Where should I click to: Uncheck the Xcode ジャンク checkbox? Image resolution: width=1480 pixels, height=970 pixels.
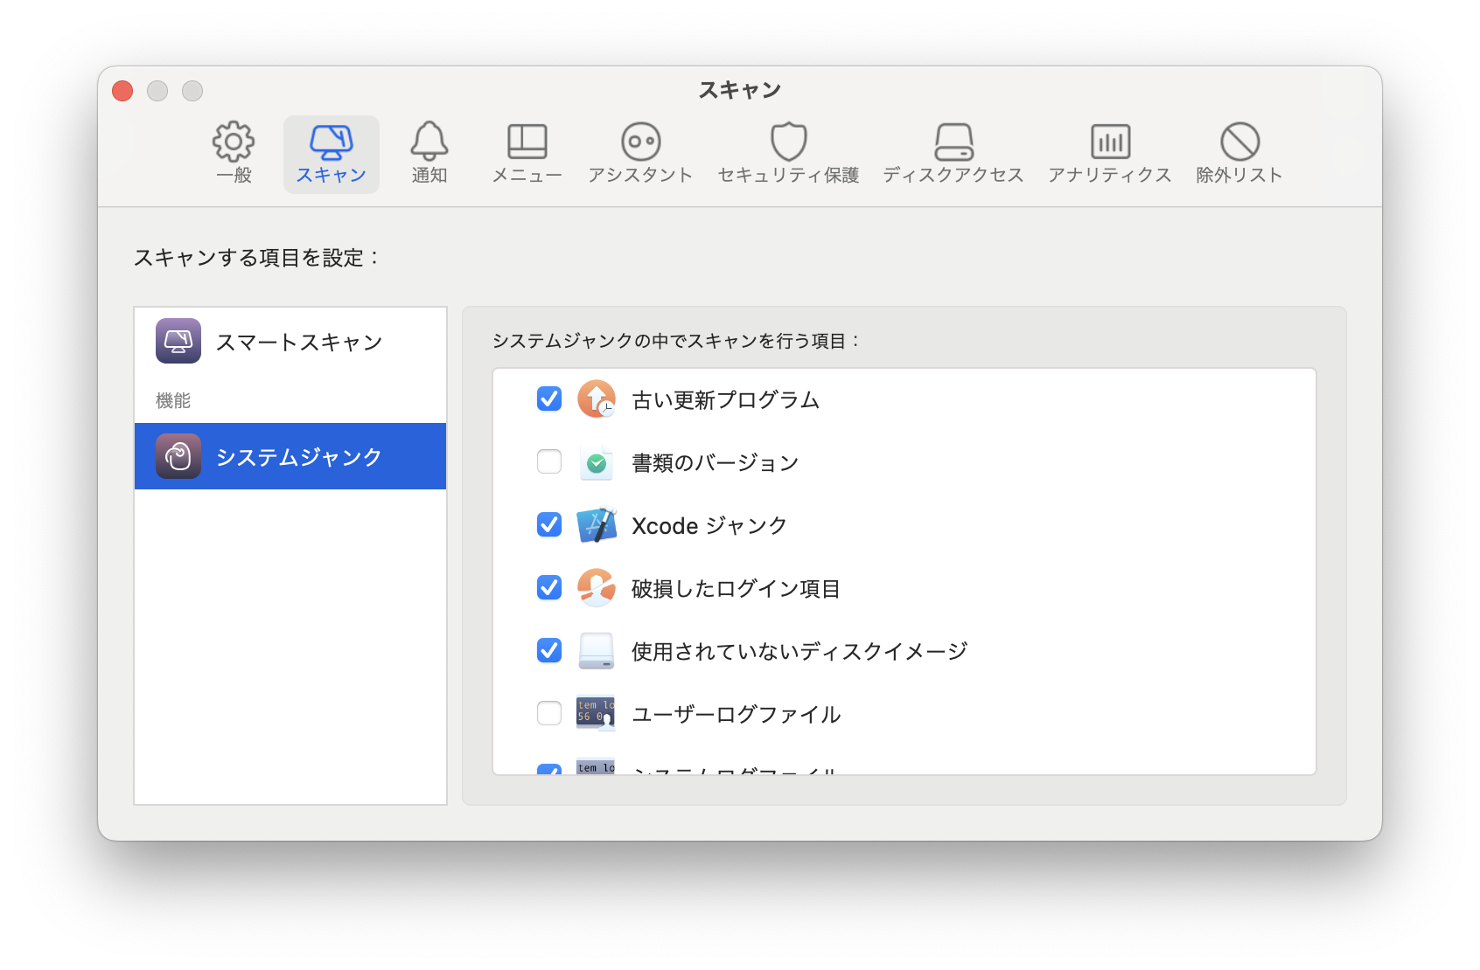[x=549, y=525]
